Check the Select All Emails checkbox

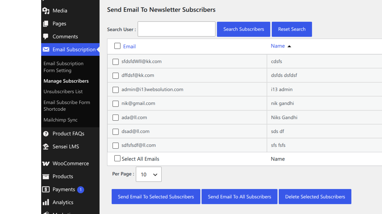117,158
